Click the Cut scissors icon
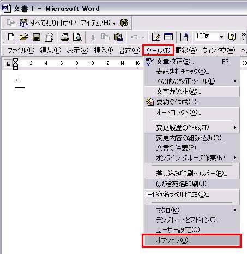247x254 pixels. coord(93,37)
